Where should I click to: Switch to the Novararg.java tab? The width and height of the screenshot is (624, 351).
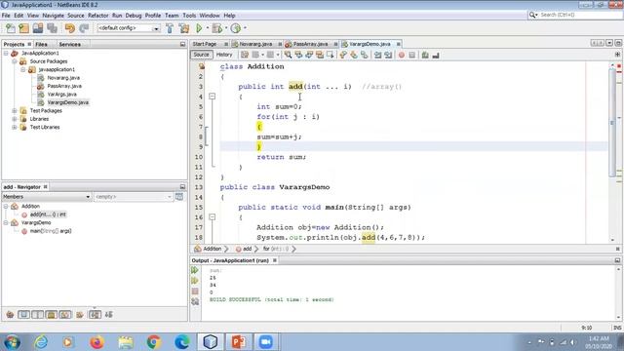pyautogui.click(x=255, y=44)
